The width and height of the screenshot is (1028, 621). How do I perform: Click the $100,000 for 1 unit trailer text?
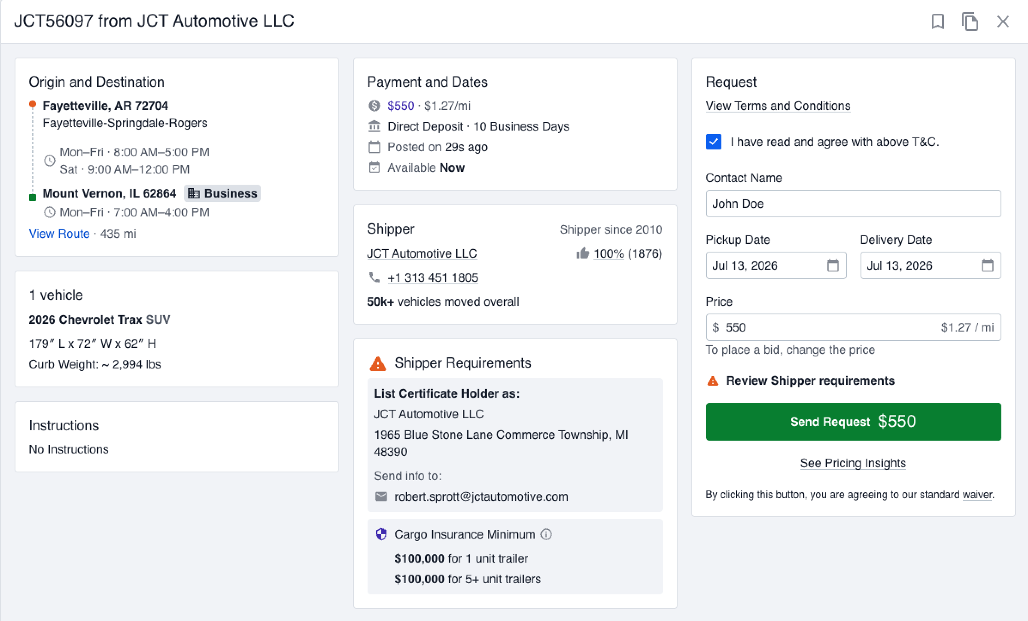461,558
